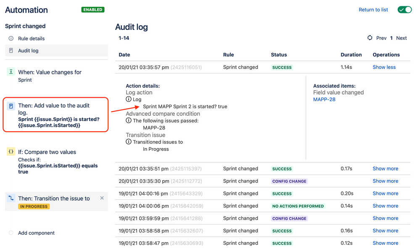The image size is (420, 248).
Task: Click the Audit log page heading
Action: pos(132,27)
